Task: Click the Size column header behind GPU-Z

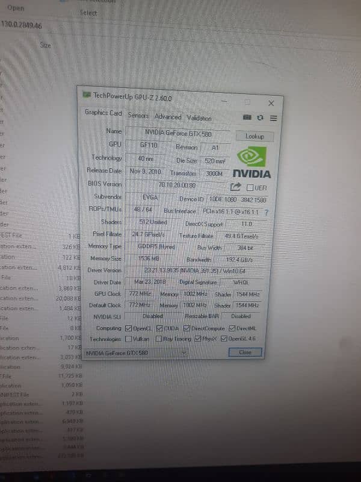Action: point(45,45)
